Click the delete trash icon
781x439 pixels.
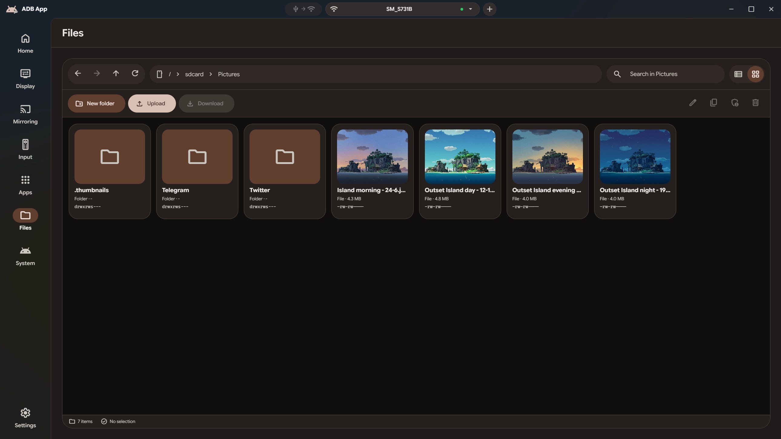pyautogui.click(x=756, y=103)
